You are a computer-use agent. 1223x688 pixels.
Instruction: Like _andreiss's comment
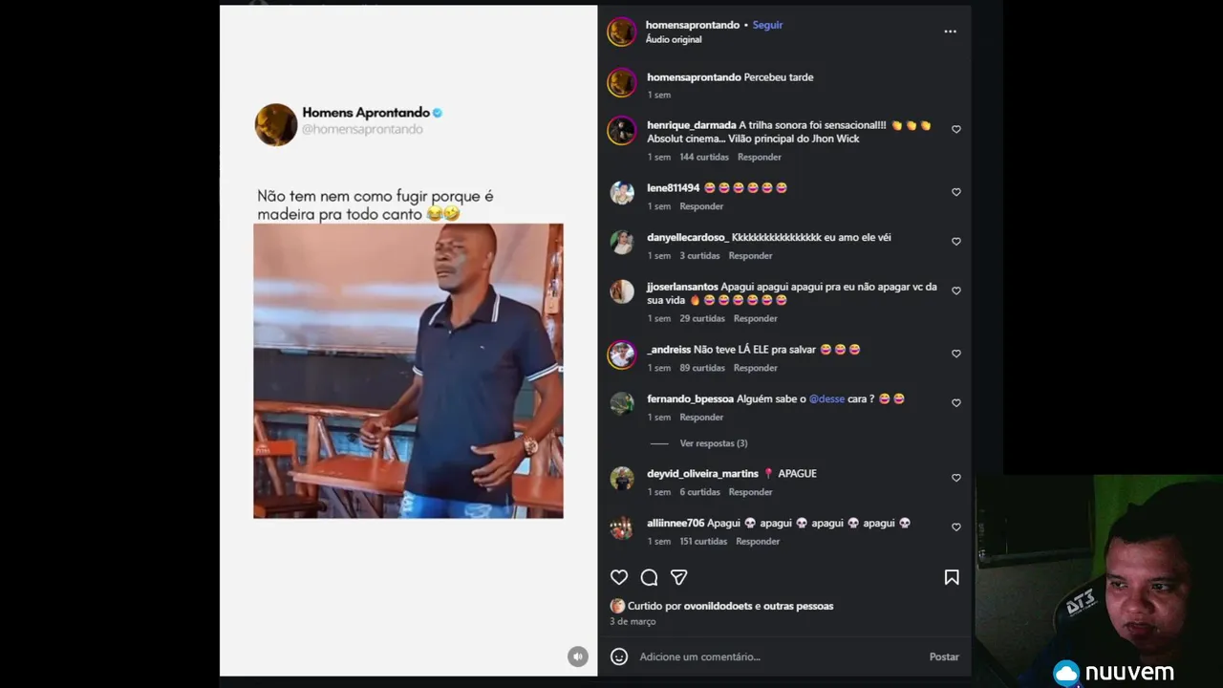tap(955, 354)
